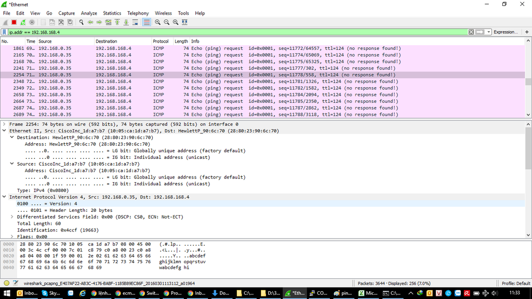Viewport: 532px width, 299px height.
Task: Go to the first packet
Action: click(117, 22)
